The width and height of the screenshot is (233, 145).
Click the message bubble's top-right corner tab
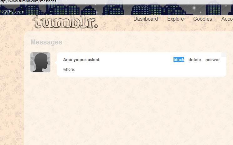click(224, 55)
